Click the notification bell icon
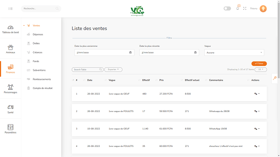 pyautogui.click(x=238, y=8)
